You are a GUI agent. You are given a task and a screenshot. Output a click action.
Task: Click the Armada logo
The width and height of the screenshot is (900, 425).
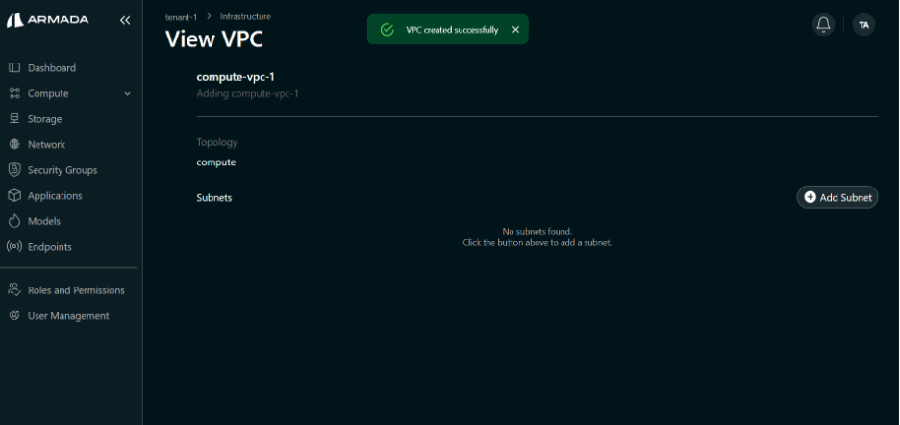coord(48,20)
